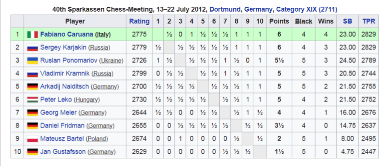Open the Rating column header link
This screenshot has width=387, height=166.
(x=140, y=21)
